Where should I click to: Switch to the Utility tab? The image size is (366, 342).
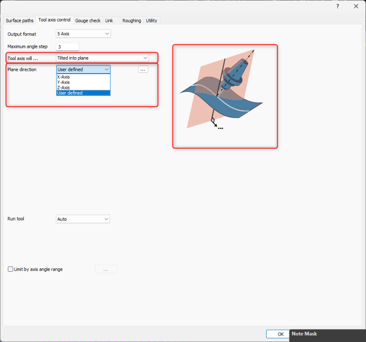(152, 20)
